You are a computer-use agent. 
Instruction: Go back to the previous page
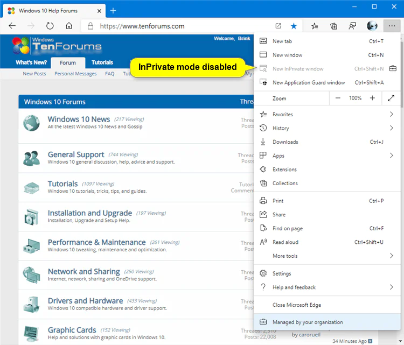point(12,26)
